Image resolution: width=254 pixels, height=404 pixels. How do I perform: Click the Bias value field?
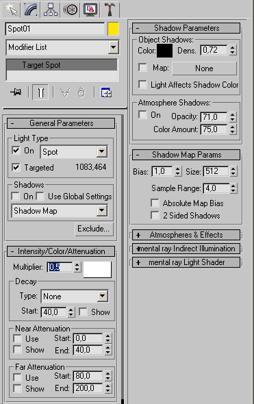162,171
